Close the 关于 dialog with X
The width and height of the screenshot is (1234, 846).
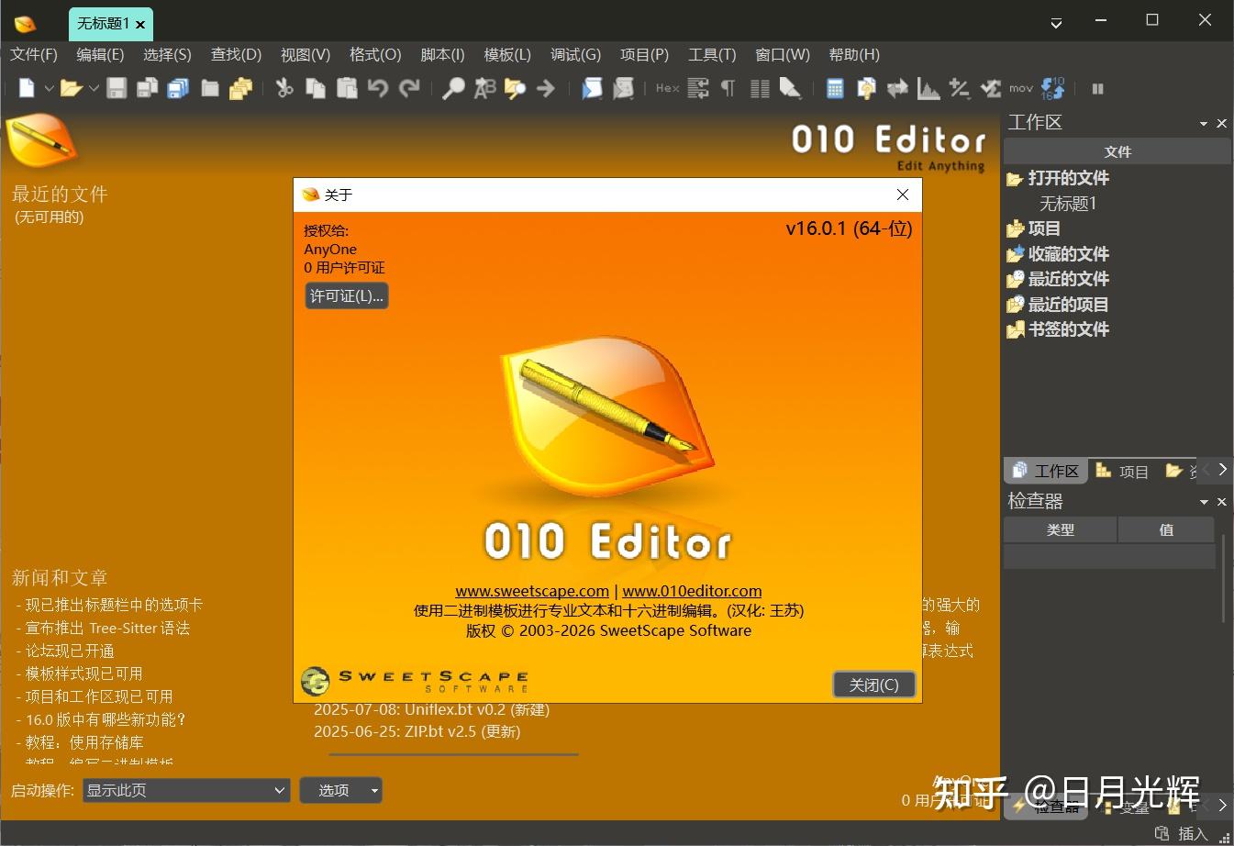903,195
